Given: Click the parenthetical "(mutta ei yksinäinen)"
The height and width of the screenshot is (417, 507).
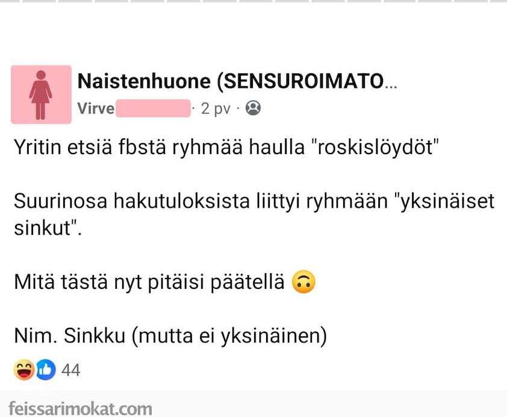Looking at the screenshot, I should (x=228, y=336).
